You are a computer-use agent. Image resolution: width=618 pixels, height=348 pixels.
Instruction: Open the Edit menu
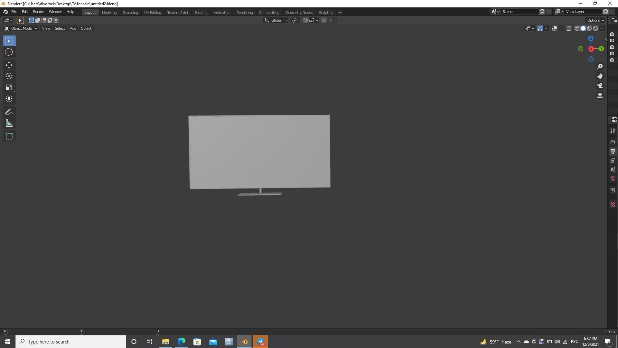tap(25, 12)
